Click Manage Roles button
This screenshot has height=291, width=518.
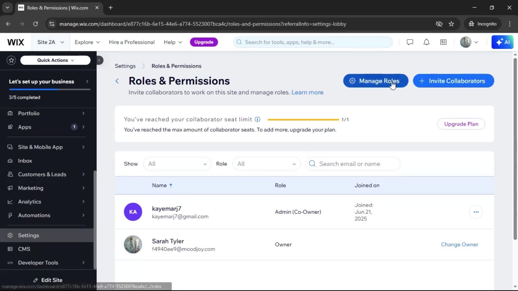click(376, 81)
